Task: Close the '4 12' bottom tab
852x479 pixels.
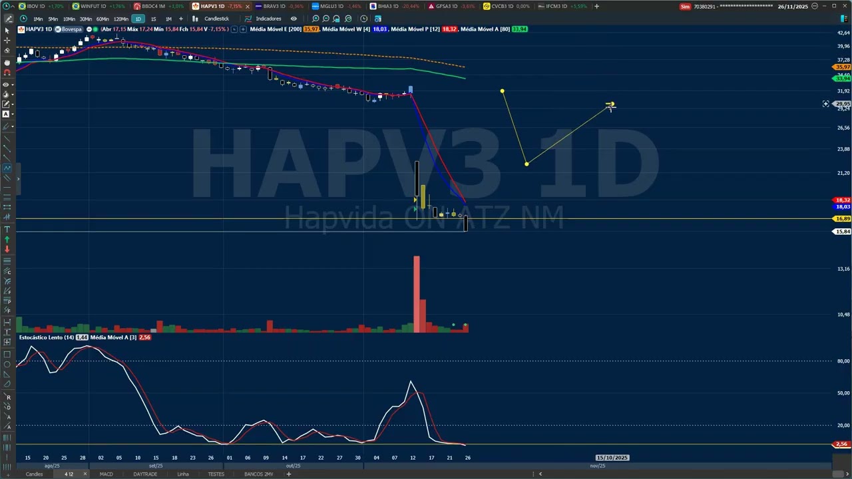Action: tap(85, 474)
